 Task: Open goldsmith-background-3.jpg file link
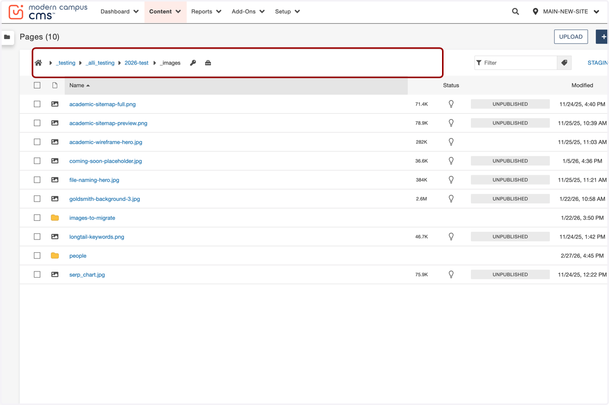[105, 199]
